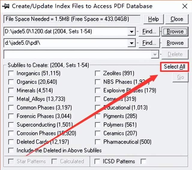This screenshot has width=192, height=170.
Task: Enable the Inorganics subfile checkbox
Action: coord(11,73)
